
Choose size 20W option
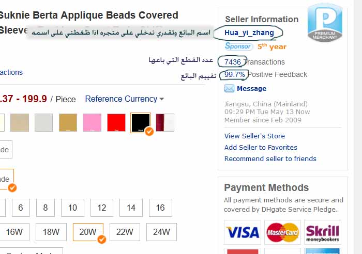point(88,232)
